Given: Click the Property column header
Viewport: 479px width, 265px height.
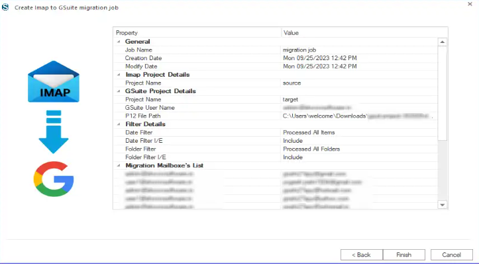Looking at the screenshot, I should (197, 32).
